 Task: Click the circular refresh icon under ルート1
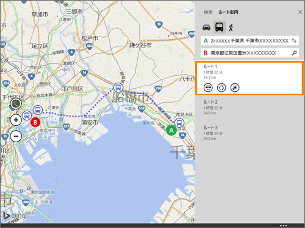221,88
